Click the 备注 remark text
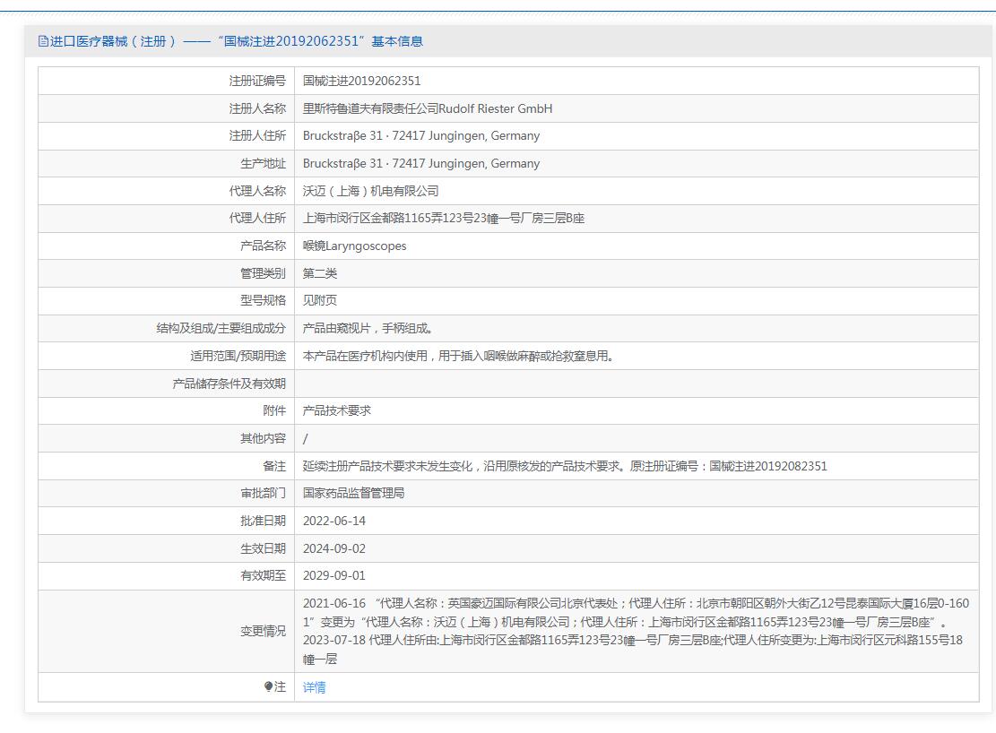The height and width of the screenshot is (733, 996). click(x=565, y=466)
